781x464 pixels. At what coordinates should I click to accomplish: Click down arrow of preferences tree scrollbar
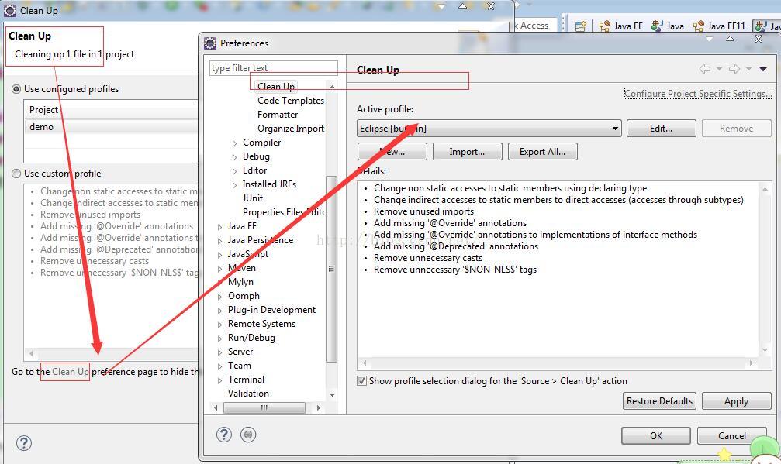pos(332,395)
